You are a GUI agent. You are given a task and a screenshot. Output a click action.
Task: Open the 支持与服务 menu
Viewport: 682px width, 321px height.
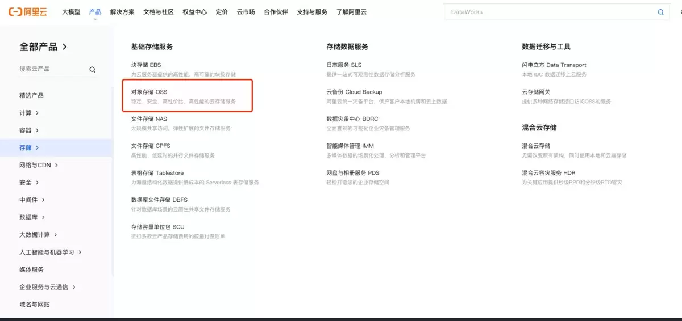[x=312, y=12]
